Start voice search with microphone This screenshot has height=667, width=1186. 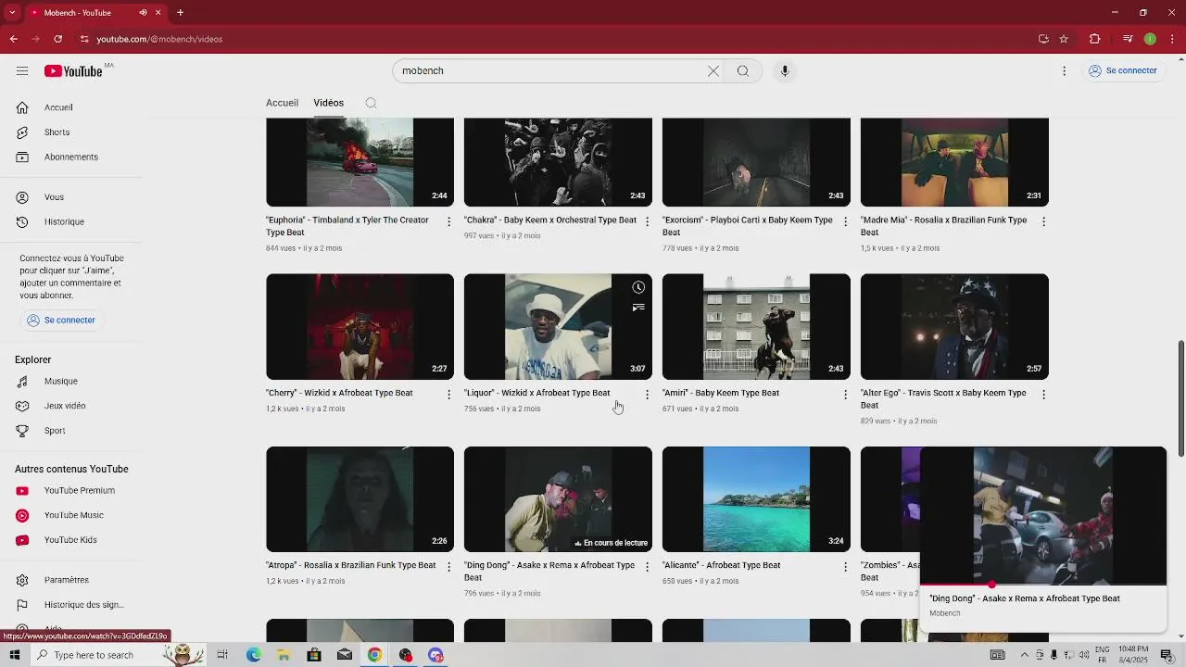[x=785, y=70]
